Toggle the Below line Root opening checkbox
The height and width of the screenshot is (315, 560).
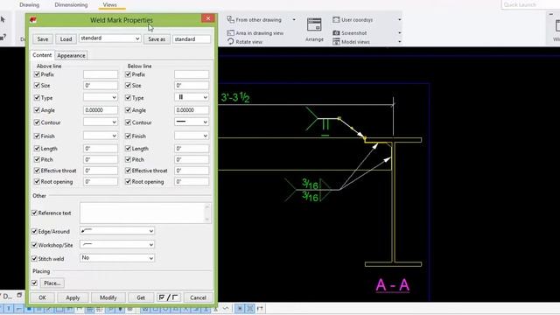click(128, 181)
